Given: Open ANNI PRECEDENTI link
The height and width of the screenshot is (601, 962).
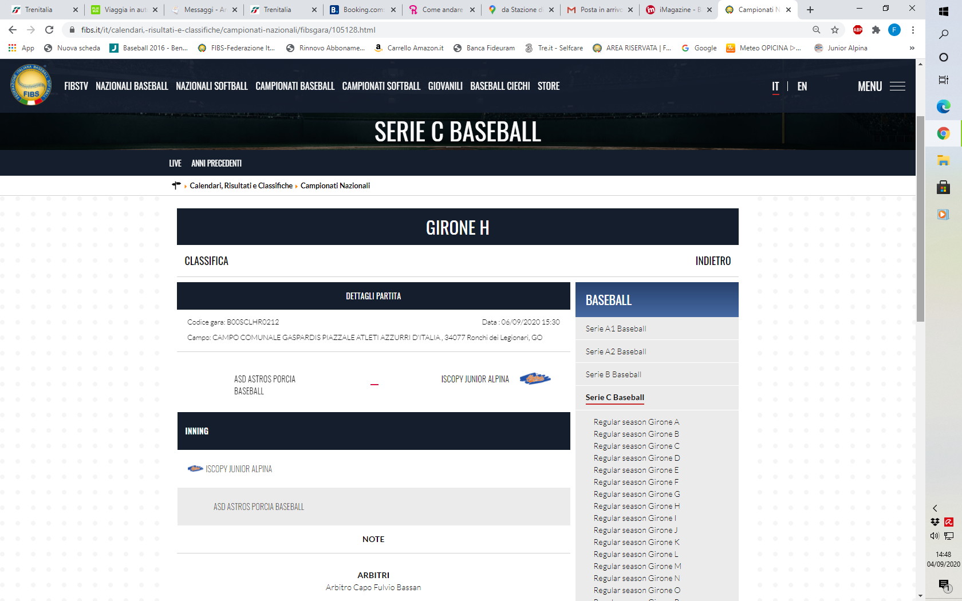Looking at the screenshot, I should (216, 163).
